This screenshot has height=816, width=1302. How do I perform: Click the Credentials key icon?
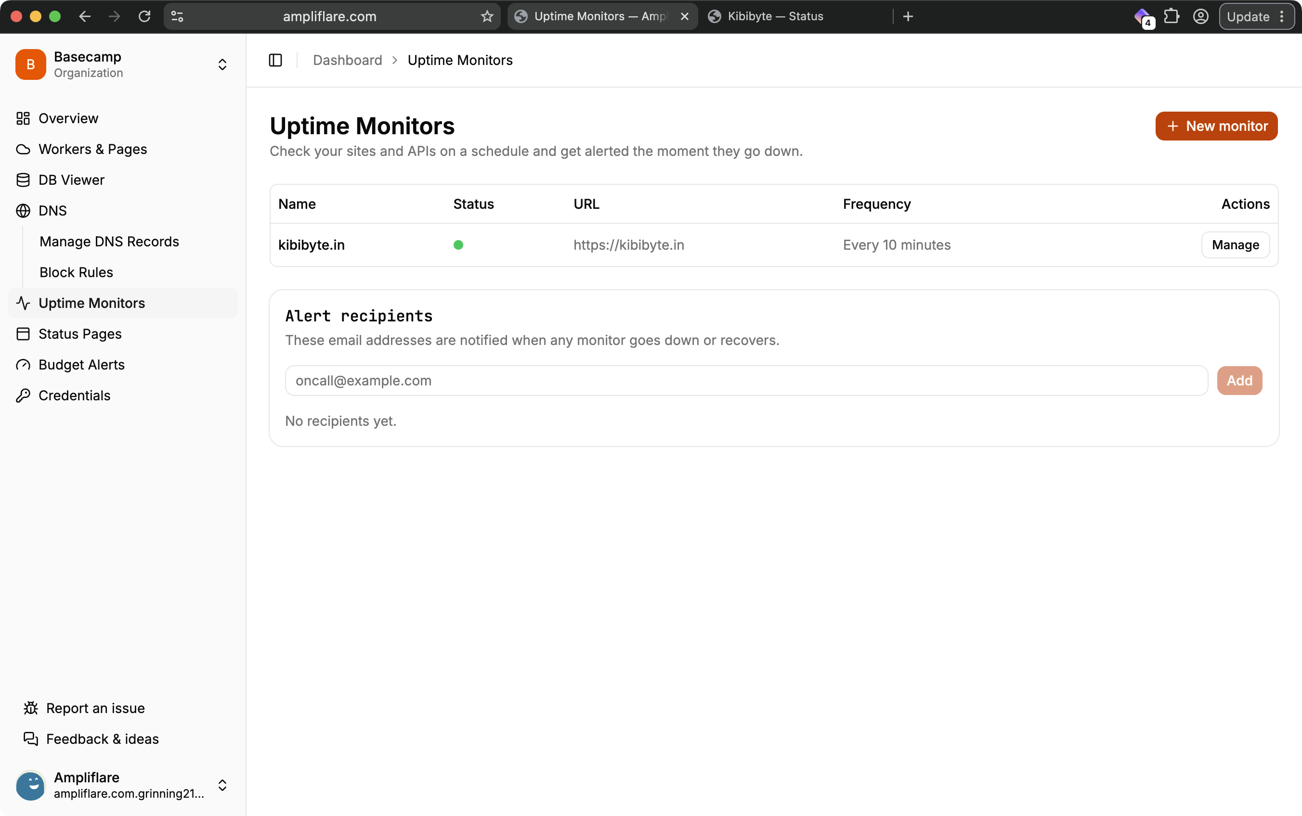(x=23, y=395)
